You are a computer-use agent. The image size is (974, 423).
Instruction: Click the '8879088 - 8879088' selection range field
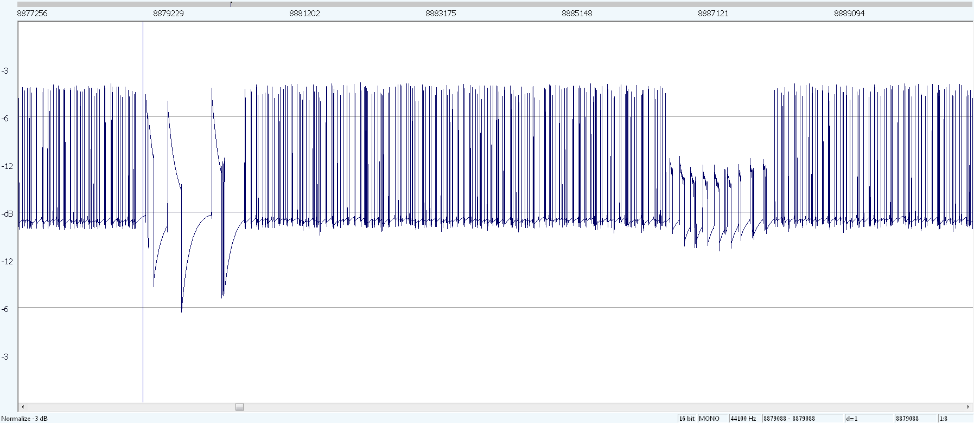(803, 419)
